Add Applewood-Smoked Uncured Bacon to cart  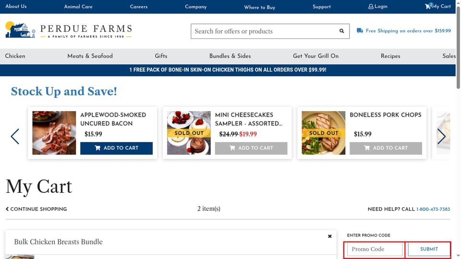tap(116, 148)
